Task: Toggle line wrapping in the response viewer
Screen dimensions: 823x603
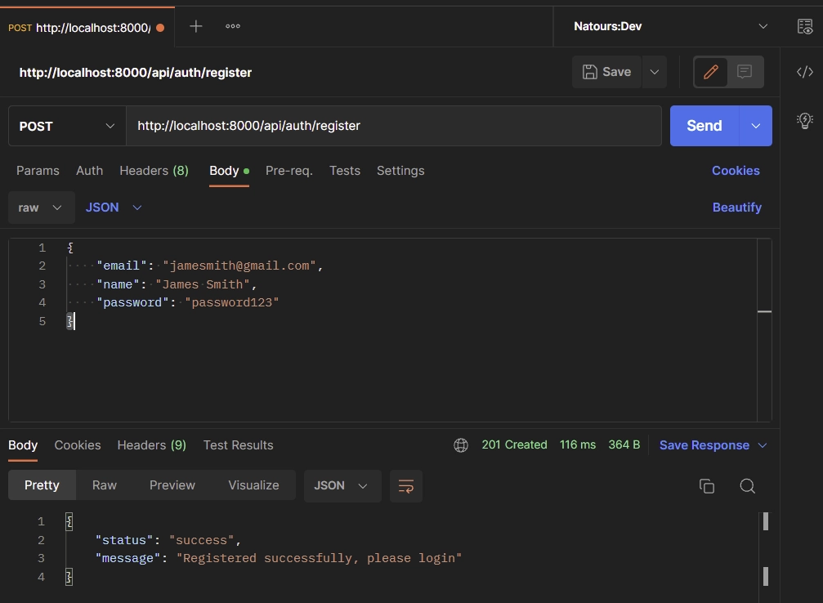Action: (x=406, y=485)
